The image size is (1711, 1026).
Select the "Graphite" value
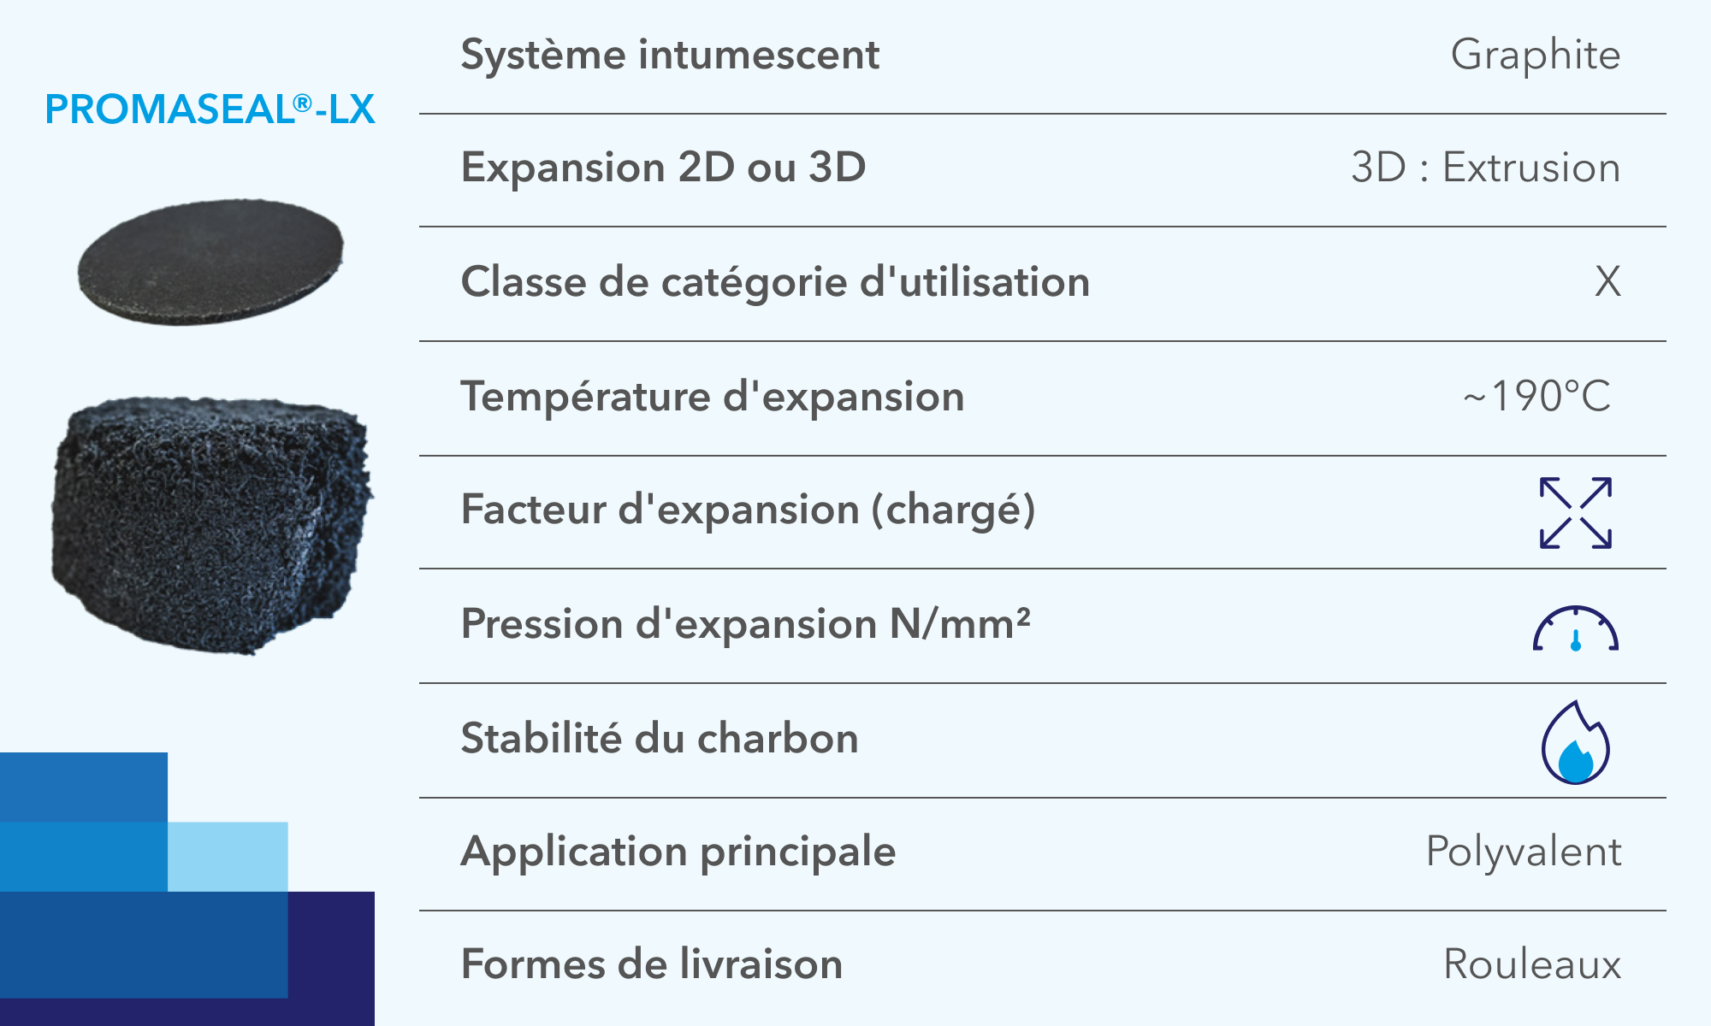(1535, 56)
